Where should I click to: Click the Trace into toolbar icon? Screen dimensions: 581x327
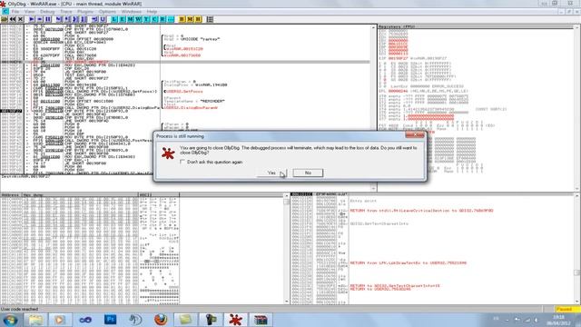[x=75, y=19]
